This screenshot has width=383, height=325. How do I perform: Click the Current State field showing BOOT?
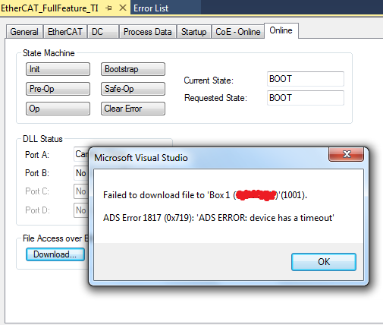coord(306,79)
